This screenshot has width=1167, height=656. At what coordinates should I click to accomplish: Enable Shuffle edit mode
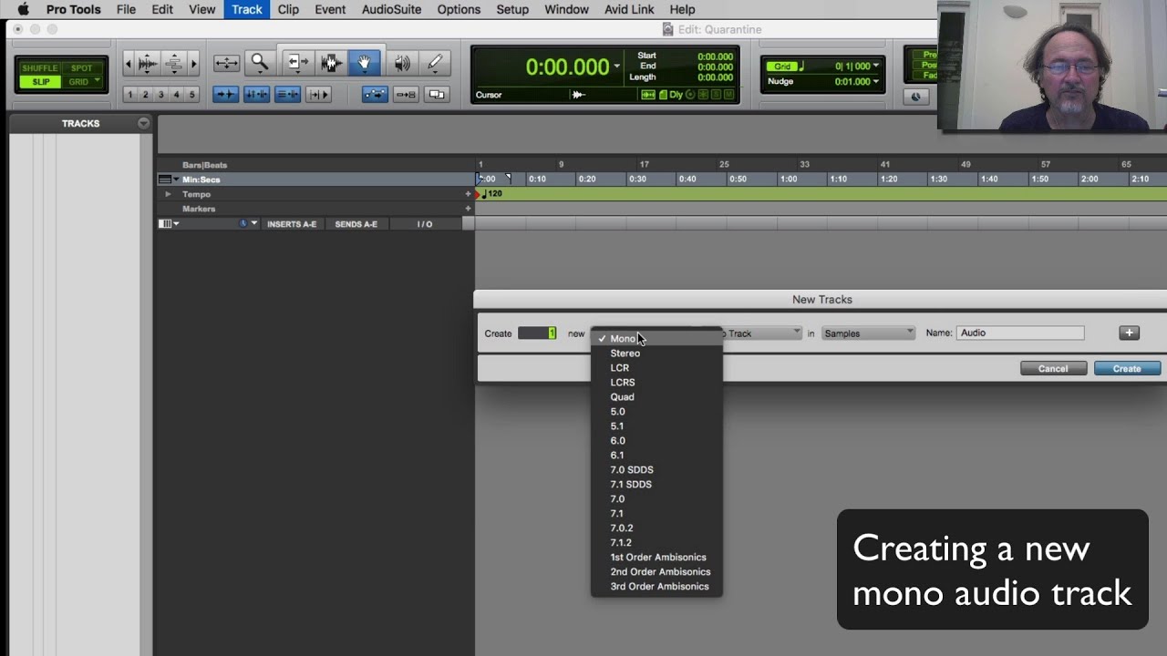click(x=40, y=68)
